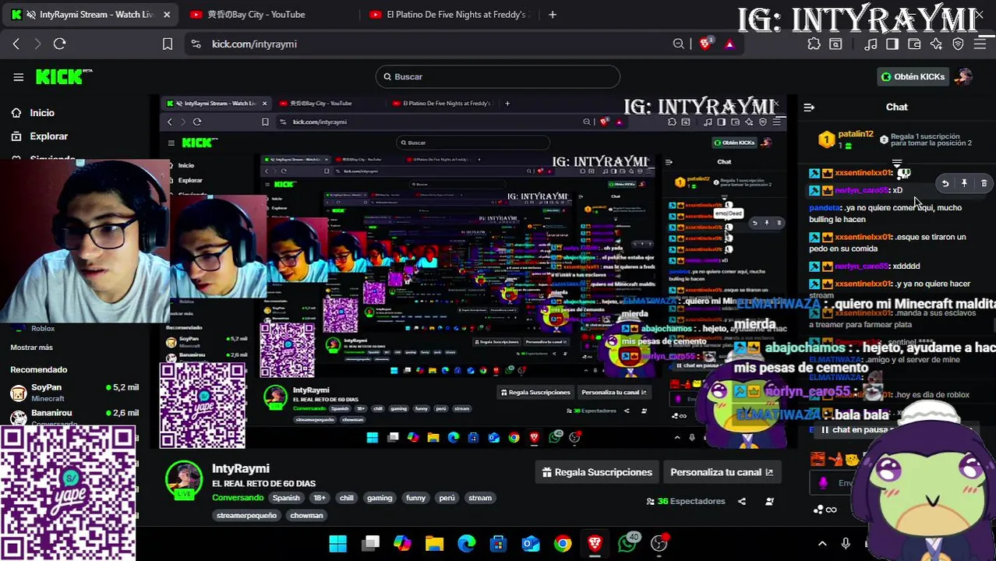The width and height of the screenshot is (996, 561).
Task: Open the user profile avatar menu
Action: 965,76
